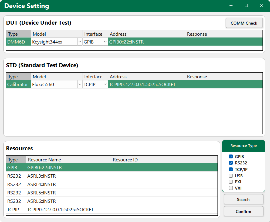This screenshot has width=270, height=222.
Task: Click the Resource Name column header
Action: [x=68, y=160]
